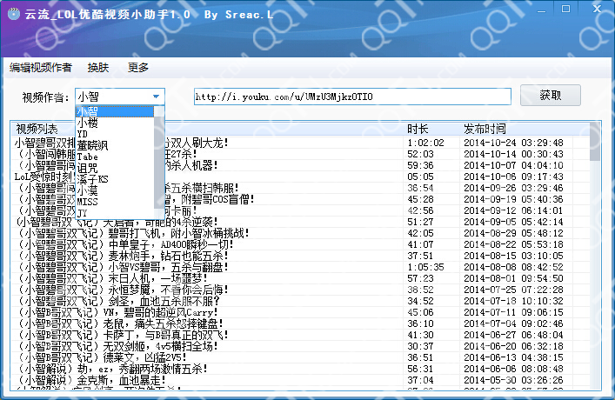615x400 pixels.
Task: Click the youku URL input field
Action: (352, 97)
